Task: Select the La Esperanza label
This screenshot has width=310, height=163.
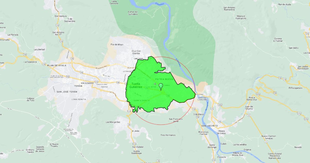Action: pyautogui.click(x=30, y=62)
